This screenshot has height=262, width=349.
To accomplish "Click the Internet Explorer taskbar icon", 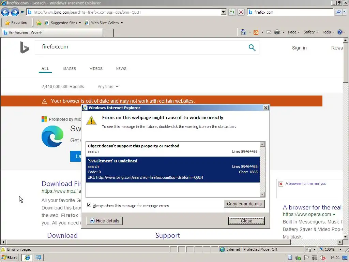I will click(x=27, y=258).
